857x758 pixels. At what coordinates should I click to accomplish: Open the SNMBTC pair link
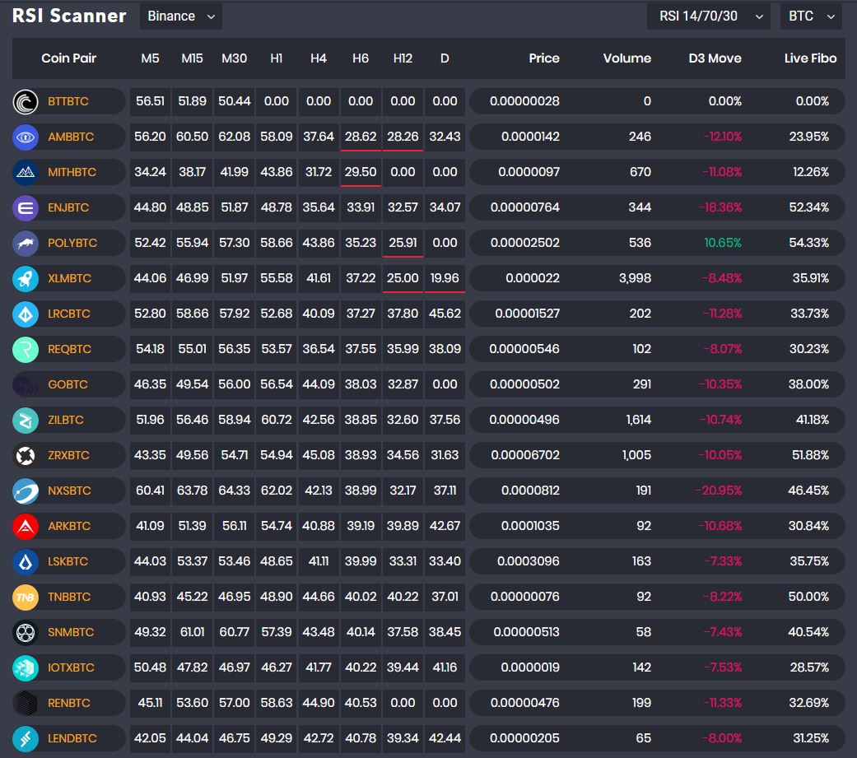71,633
